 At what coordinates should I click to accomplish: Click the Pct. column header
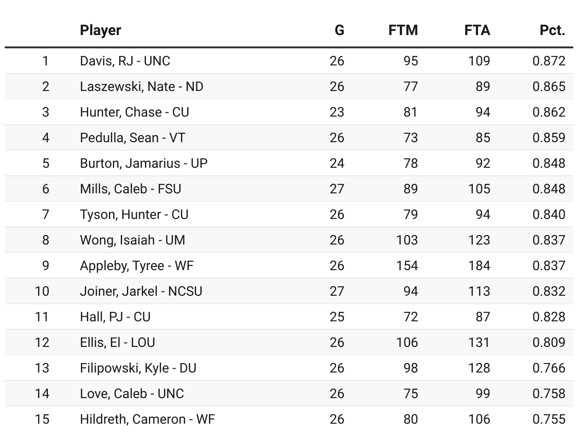point(552,30)
